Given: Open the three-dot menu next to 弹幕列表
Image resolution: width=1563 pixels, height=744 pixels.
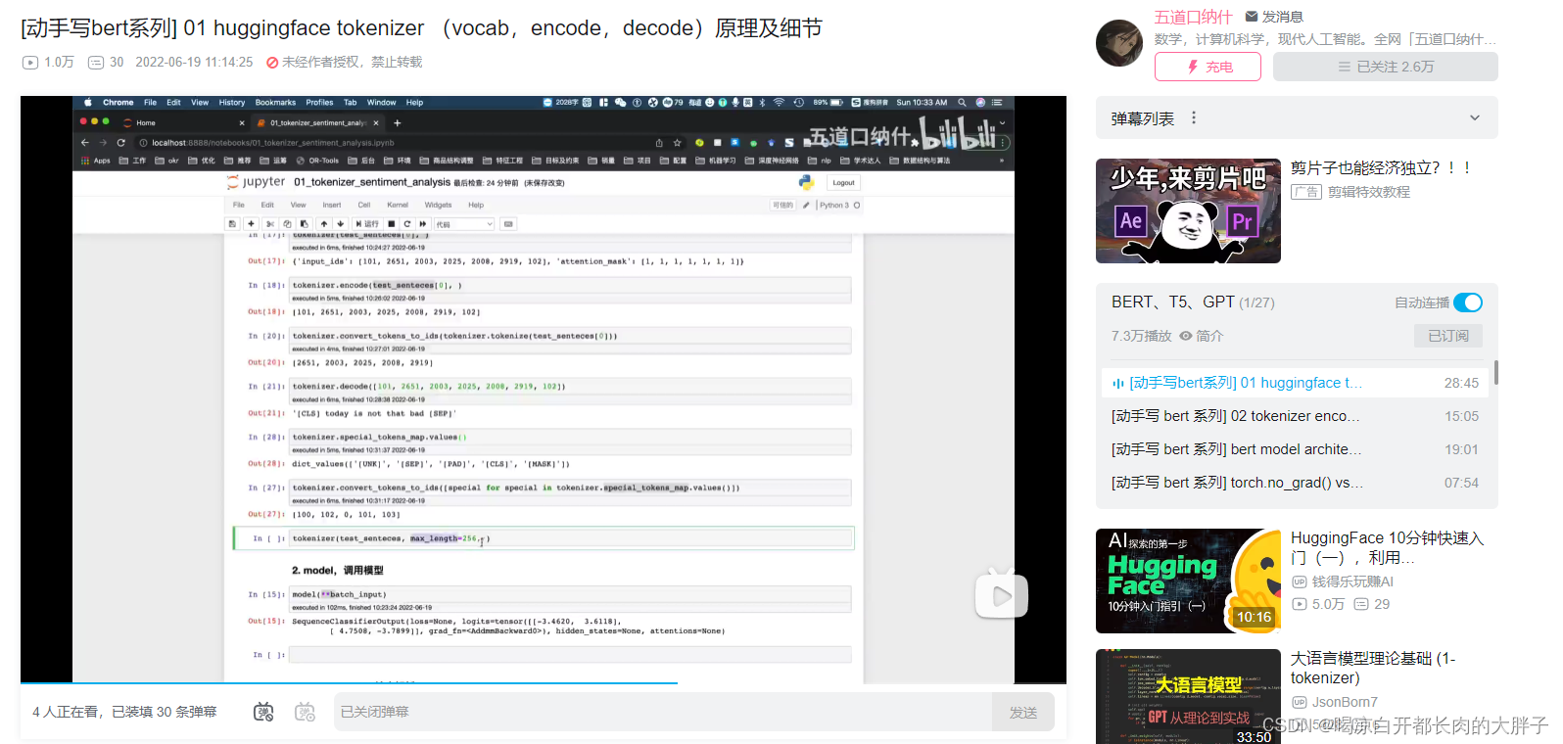Looking at the screenshot, I should pyautogui.click(x=1193, y=117).
